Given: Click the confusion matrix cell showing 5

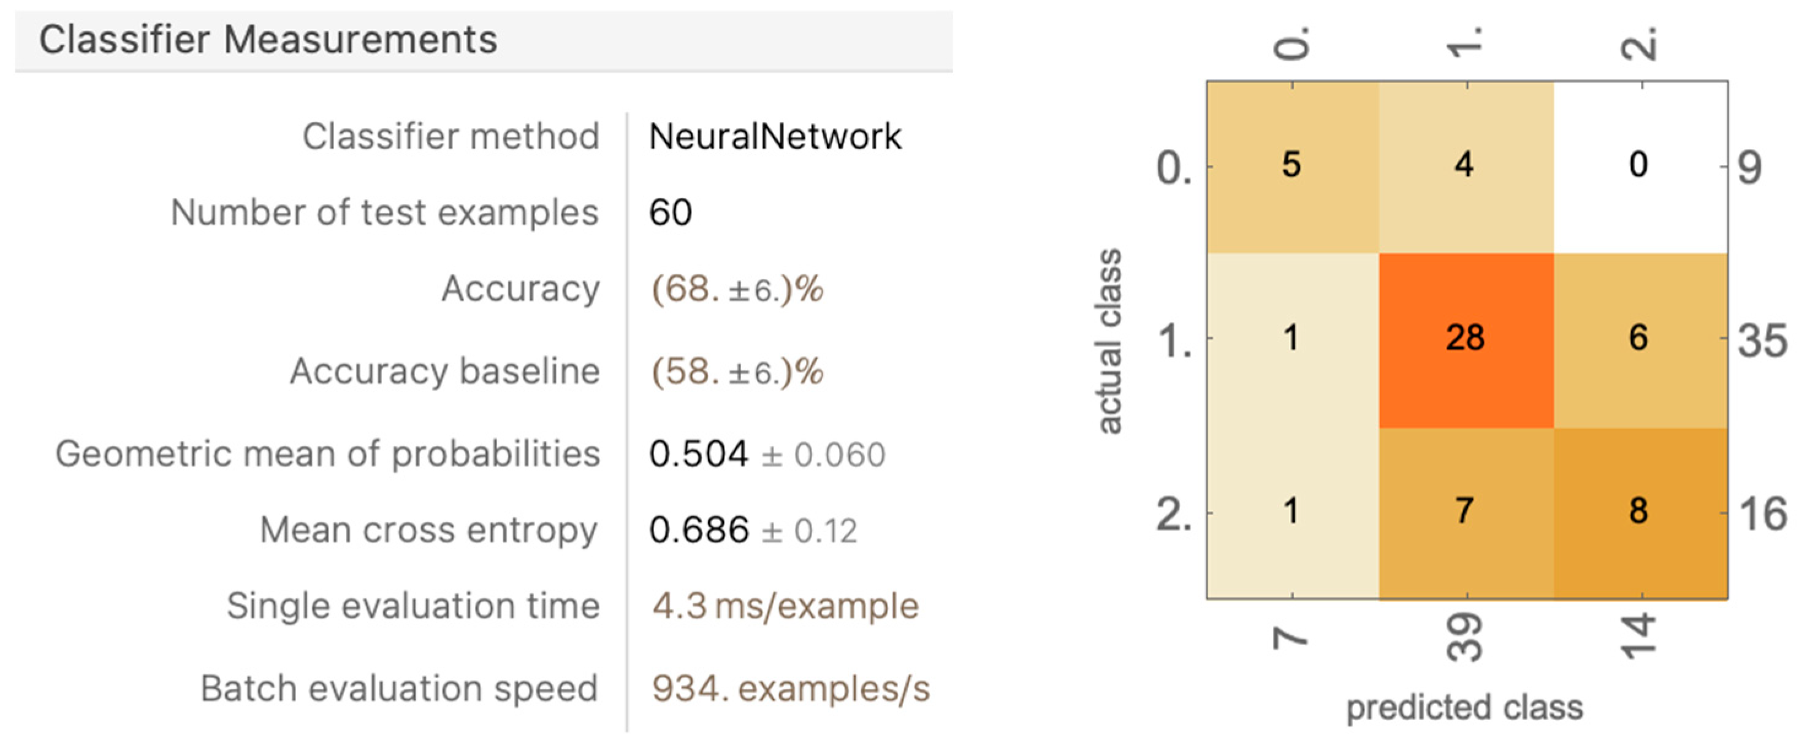Looking at the screenshot, I should point(1291,166).
